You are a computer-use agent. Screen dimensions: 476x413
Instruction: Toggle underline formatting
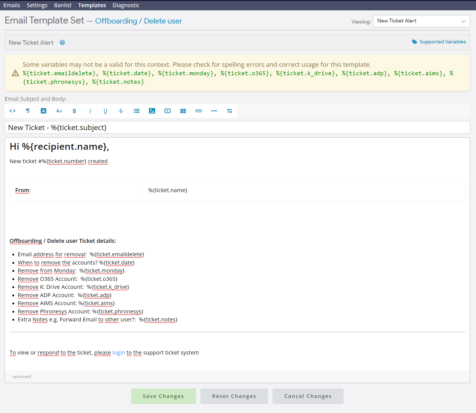(105, 111)
